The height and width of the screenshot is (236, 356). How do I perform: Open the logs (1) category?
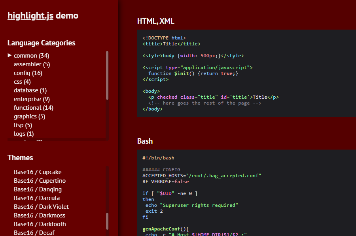click(24, 134)
